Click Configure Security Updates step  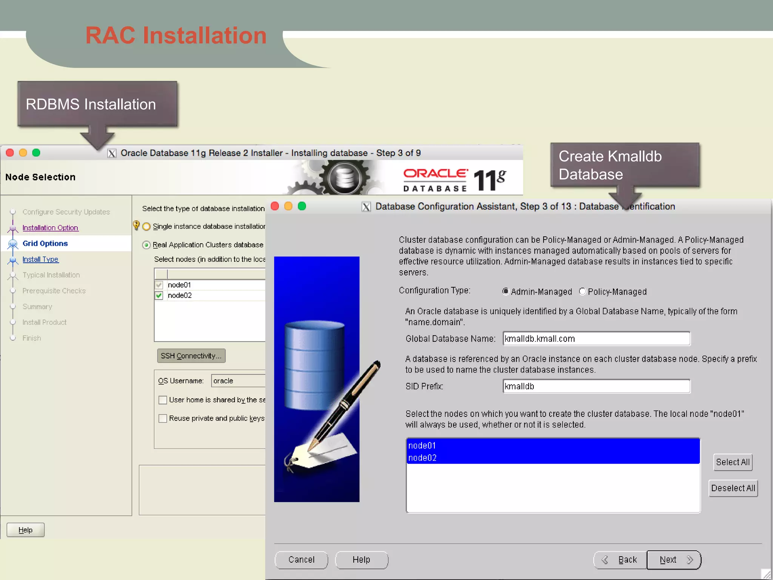[x=66, y=212]
